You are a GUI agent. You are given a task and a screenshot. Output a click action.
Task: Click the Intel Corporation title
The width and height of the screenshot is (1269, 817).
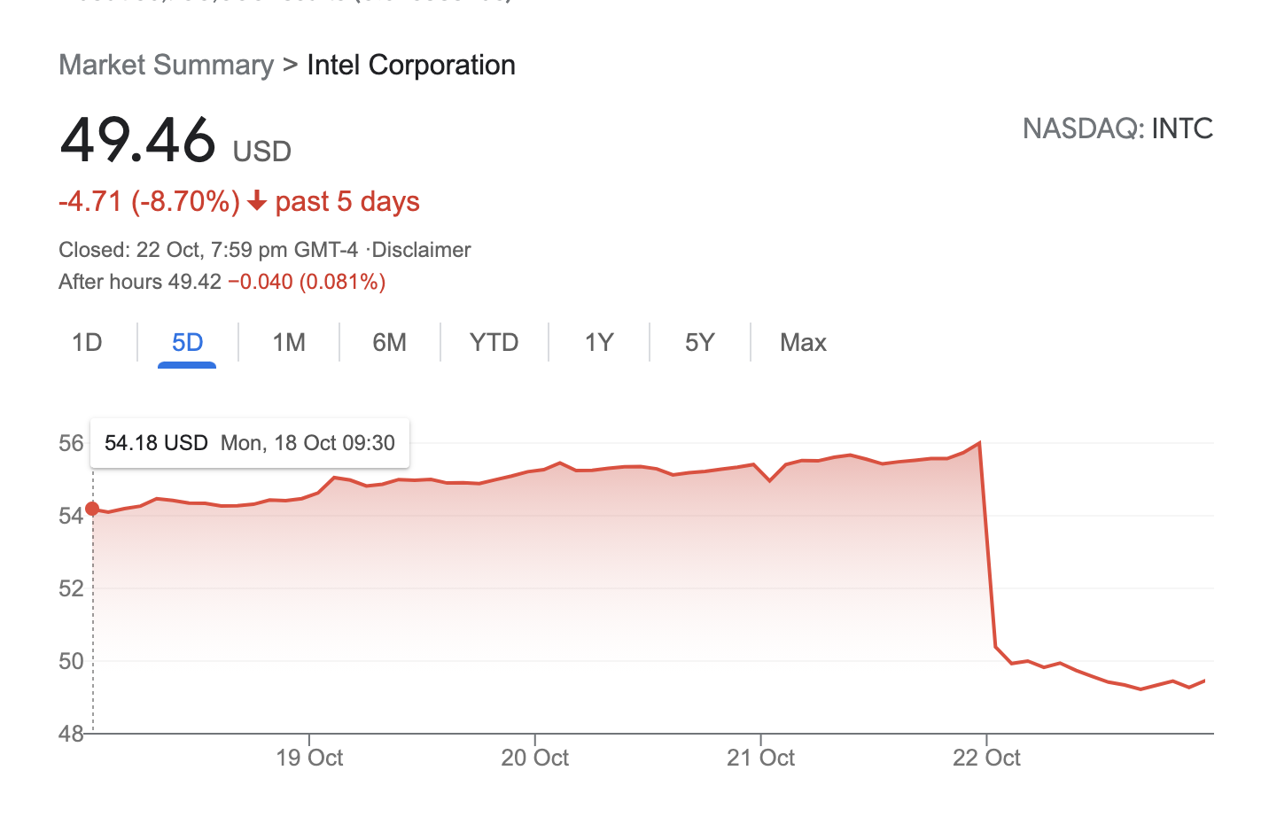[411, 66]
